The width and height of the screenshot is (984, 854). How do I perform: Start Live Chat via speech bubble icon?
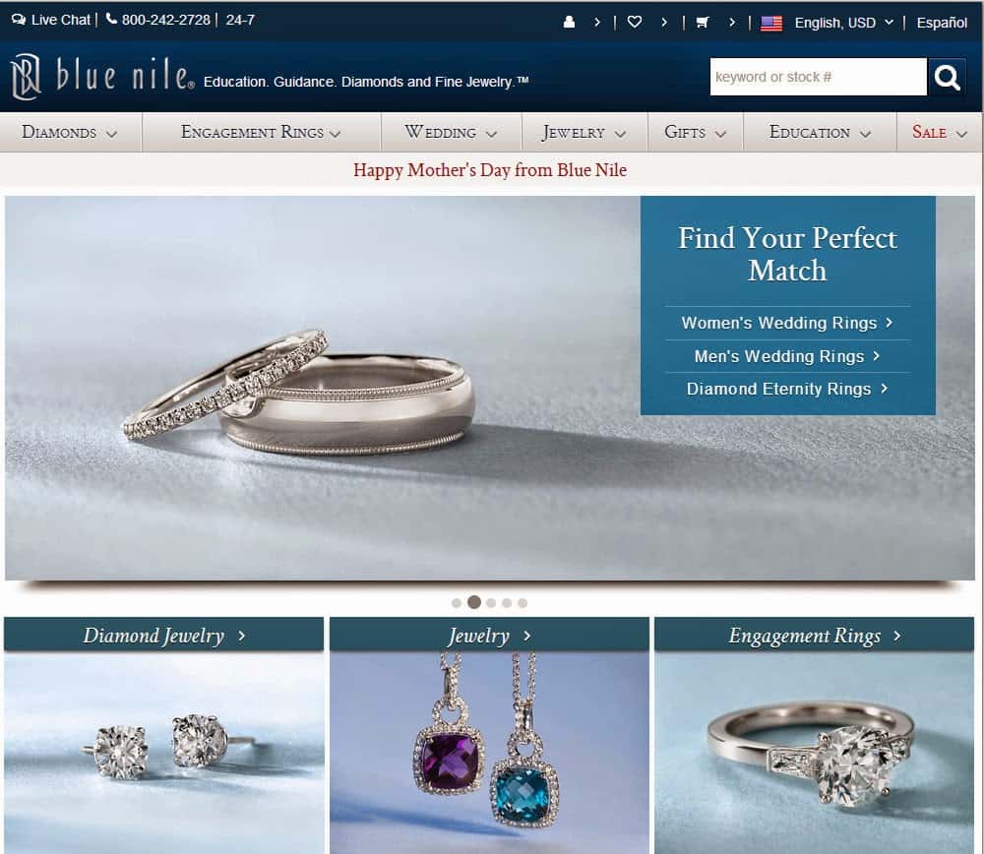click(x=19, y=20)
